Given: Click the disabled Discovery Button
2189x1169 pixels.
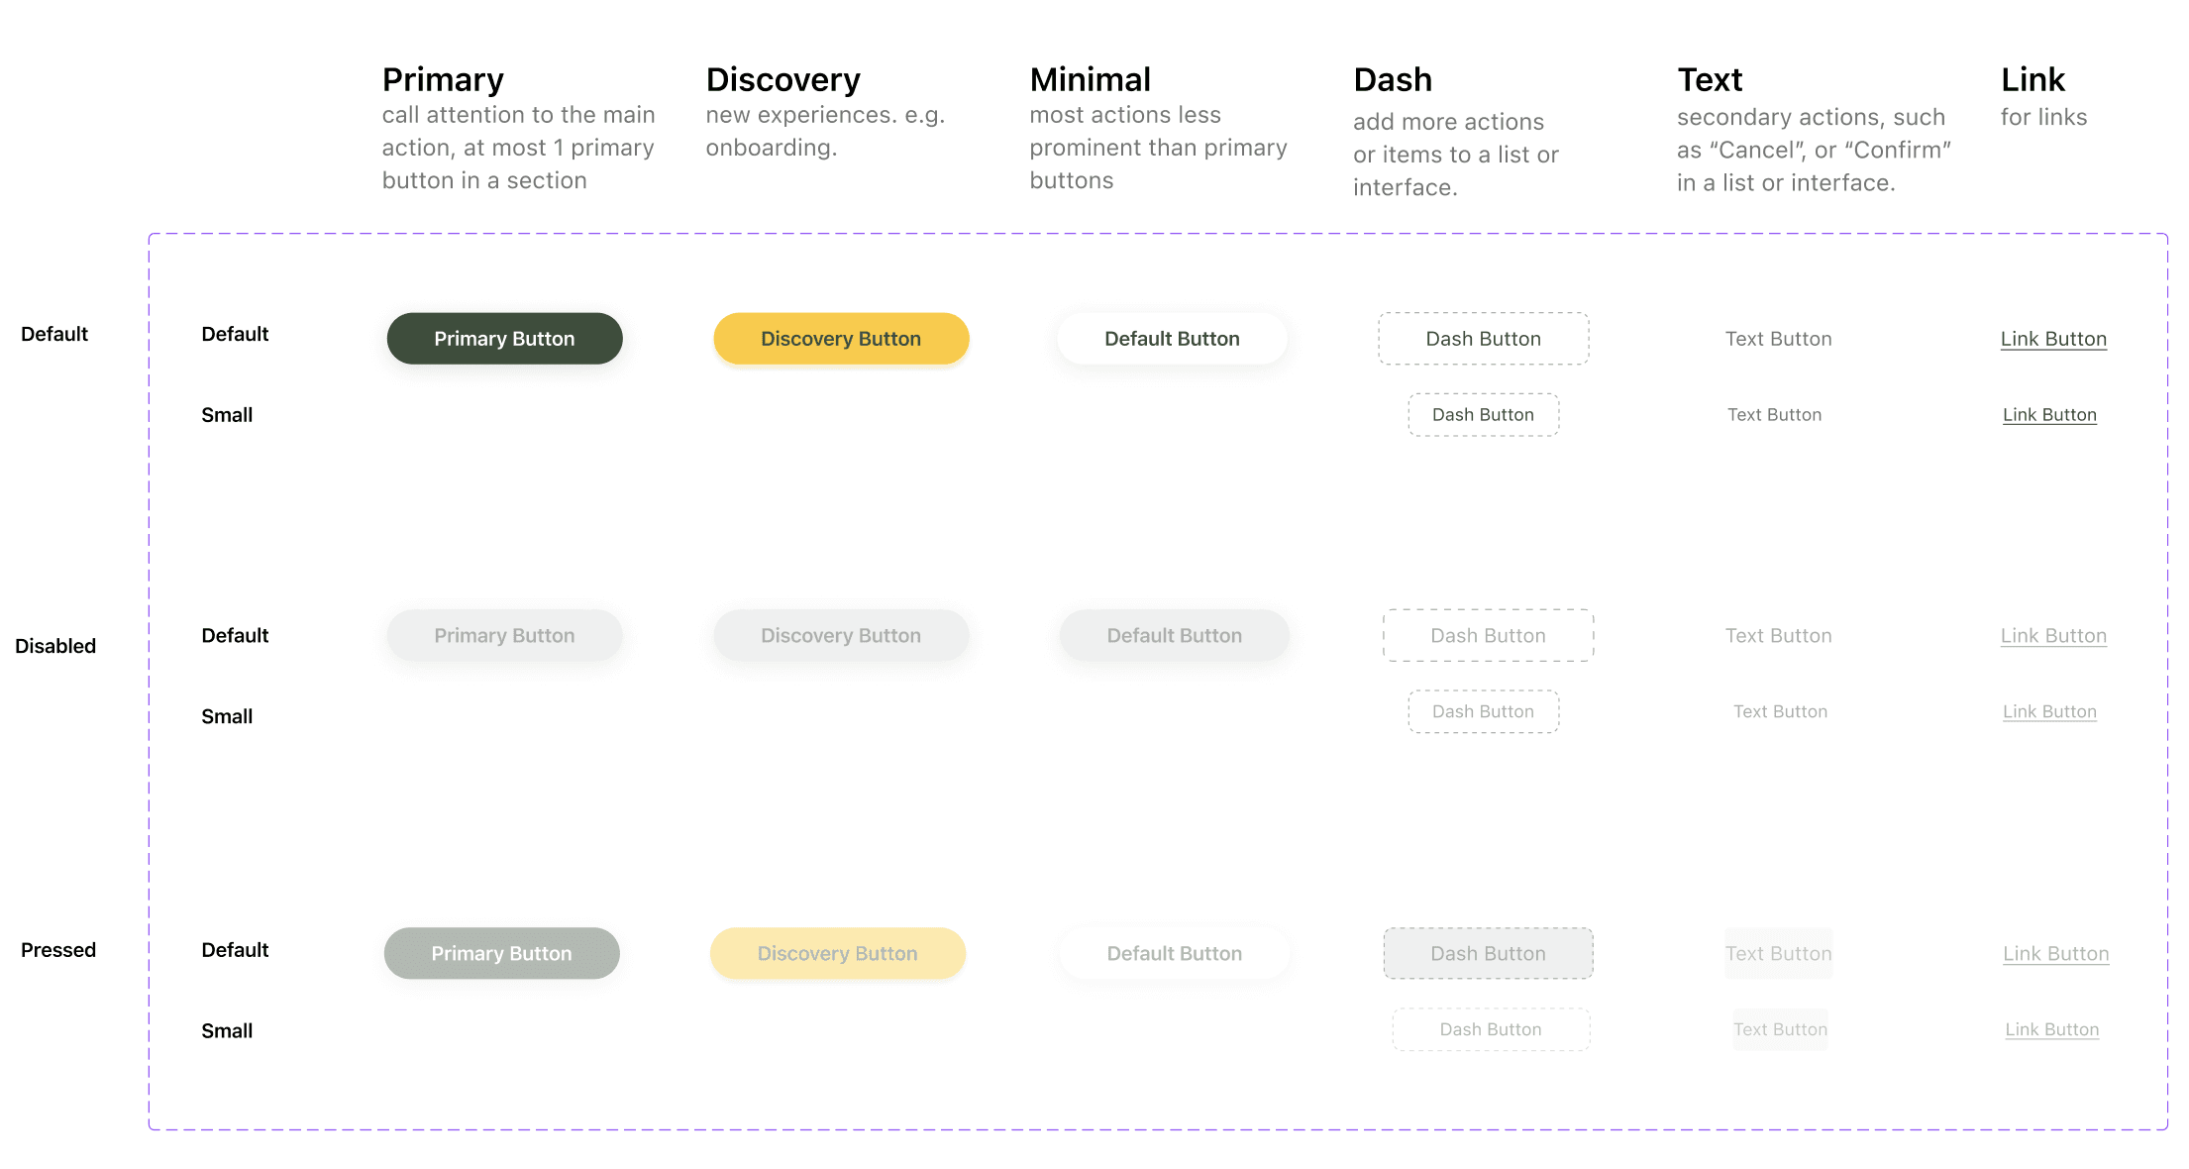Looking at the screenshot, I should 841,636.
